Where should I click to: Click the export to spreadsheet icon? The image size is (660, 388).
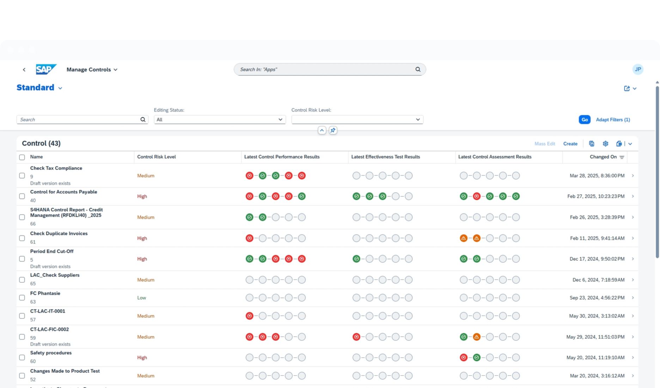point(619,144)
